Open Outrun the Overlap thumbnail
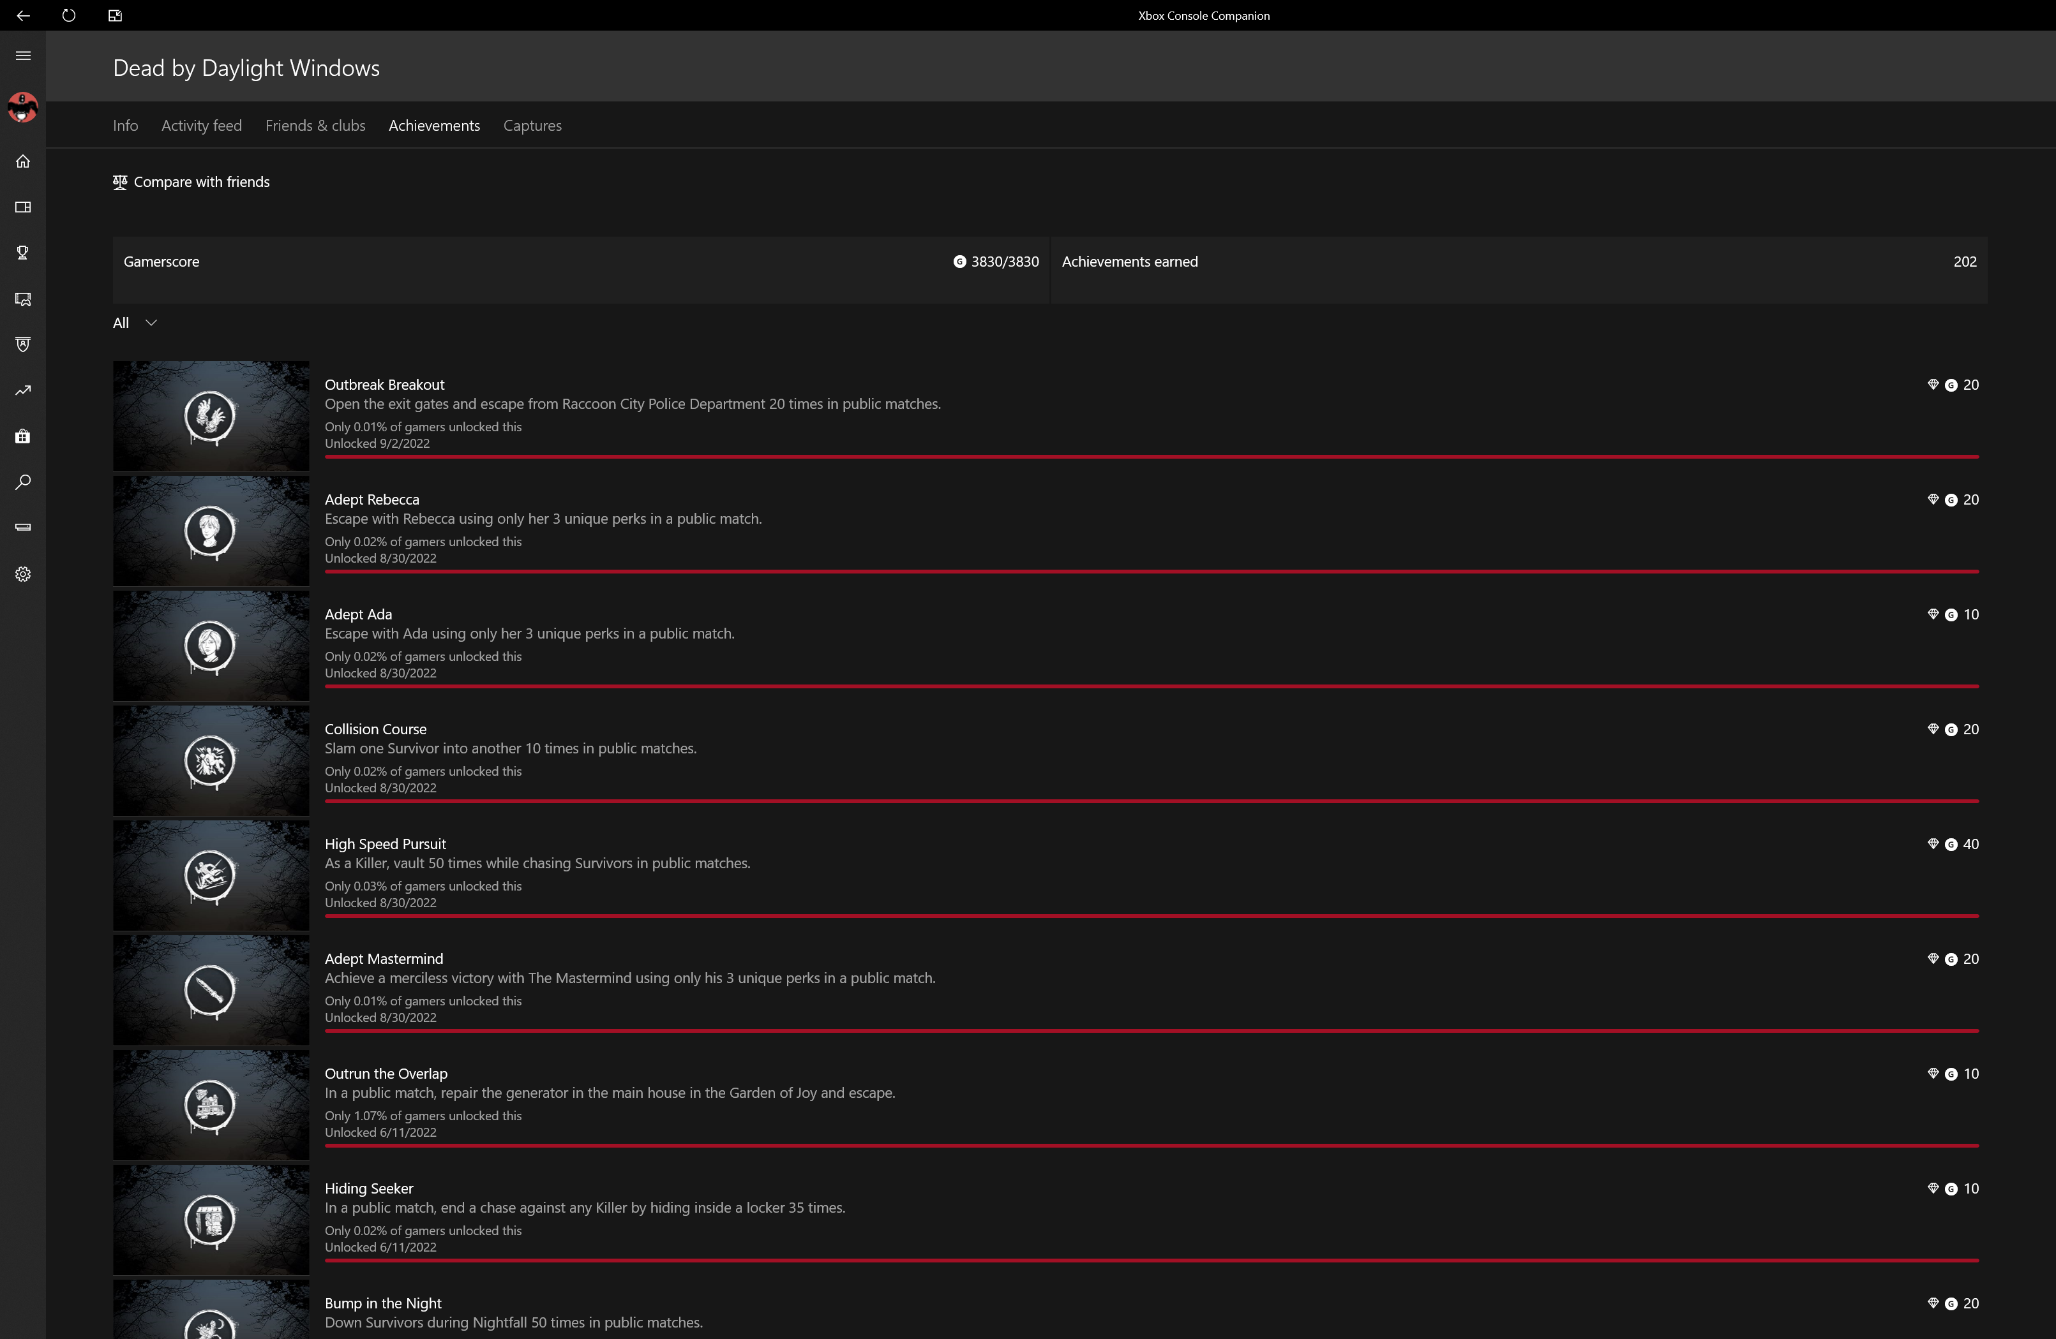 211,1105
